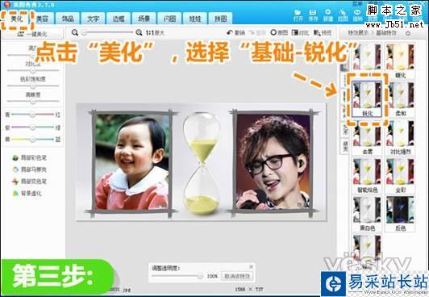Apply the 暖化 effect thumbnail
Screen dimensions: 429x297
click(400, 61)
